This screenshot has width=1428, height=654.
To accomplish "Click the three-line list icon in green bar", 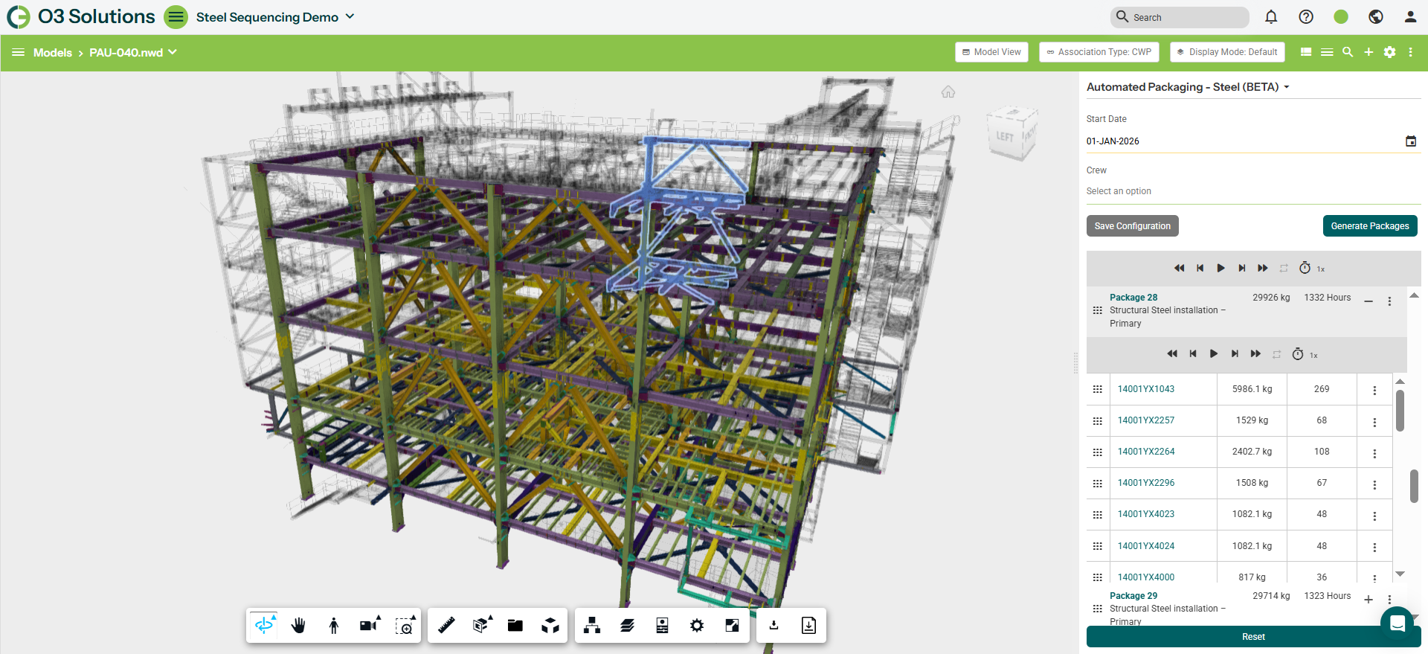I will click(1327, 52).
